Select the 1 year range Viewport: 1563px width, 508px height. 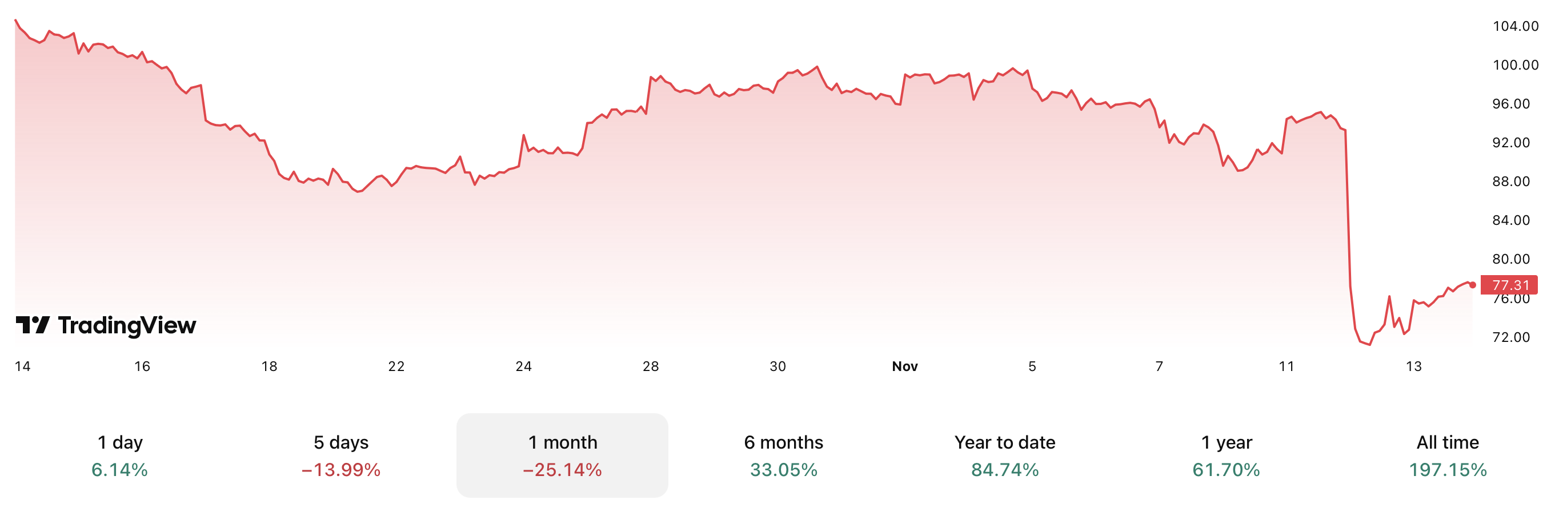click(1227, 455)
